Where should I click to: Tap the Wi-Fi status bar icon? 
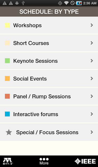[x=66, y=3]
